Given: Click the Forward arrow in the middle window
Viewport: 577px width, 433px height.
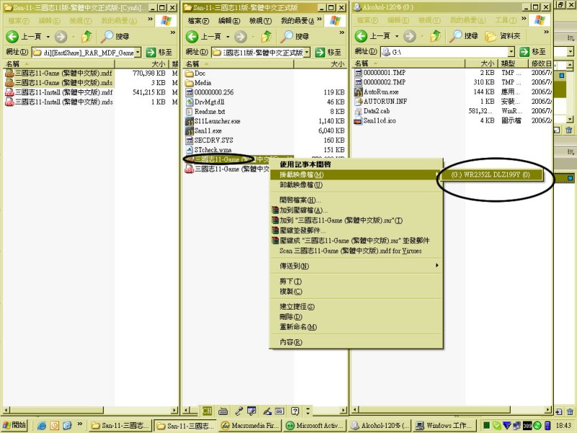Looking at the screenshot, I should point(241,37).
